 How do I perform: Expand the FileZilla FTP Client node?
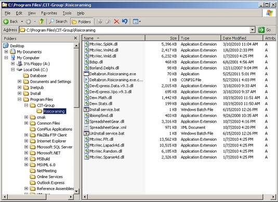point(26,135)
